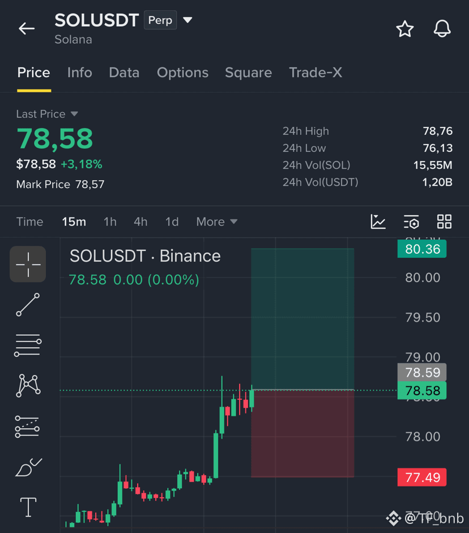Viewport: 469px width, 533px height.
Task: Switch to the Square tab
Action: [x=249, y=73]
